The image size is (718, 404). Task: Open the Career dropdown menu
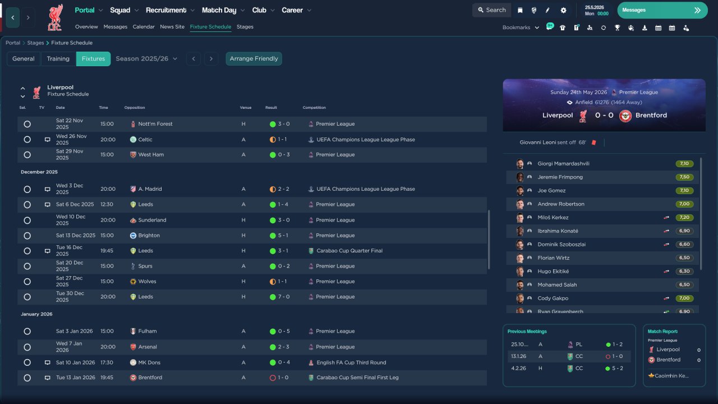coord(297,10)
